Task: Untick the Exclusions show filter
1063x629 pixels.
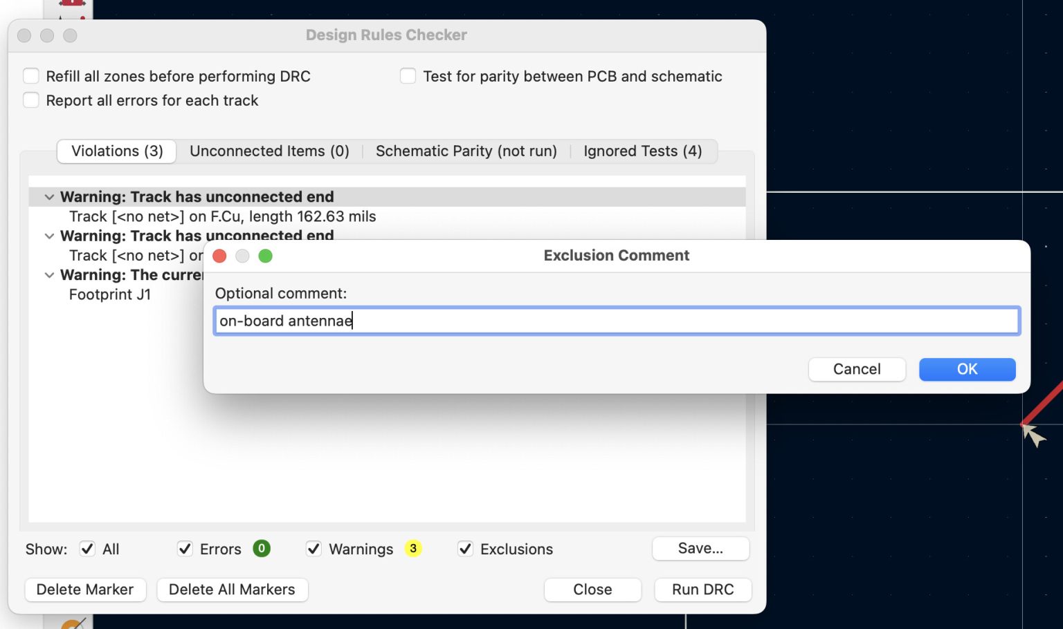Action: click(465, 549)
